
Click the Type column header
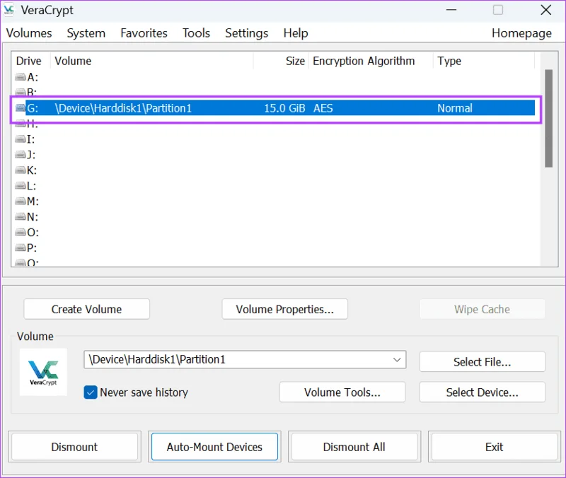click(x=483, y=61)
